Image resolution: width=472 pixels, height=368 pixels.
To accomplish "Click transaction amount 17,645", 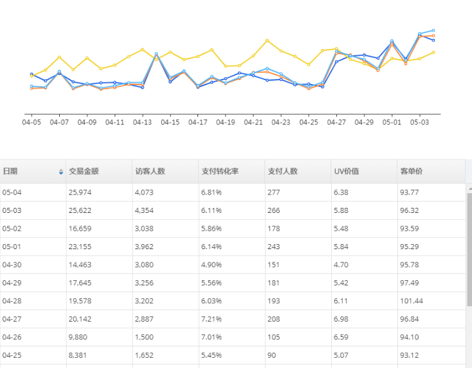I will pos(80,283).
